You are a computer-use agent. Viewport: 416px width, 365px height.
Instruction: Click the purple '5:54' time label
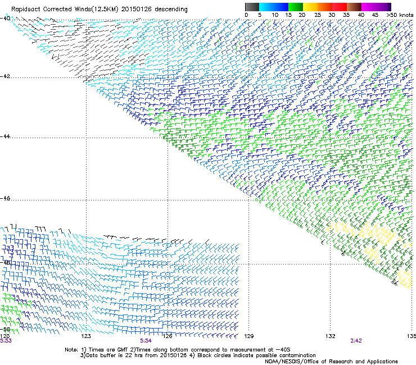coord(146,341)
